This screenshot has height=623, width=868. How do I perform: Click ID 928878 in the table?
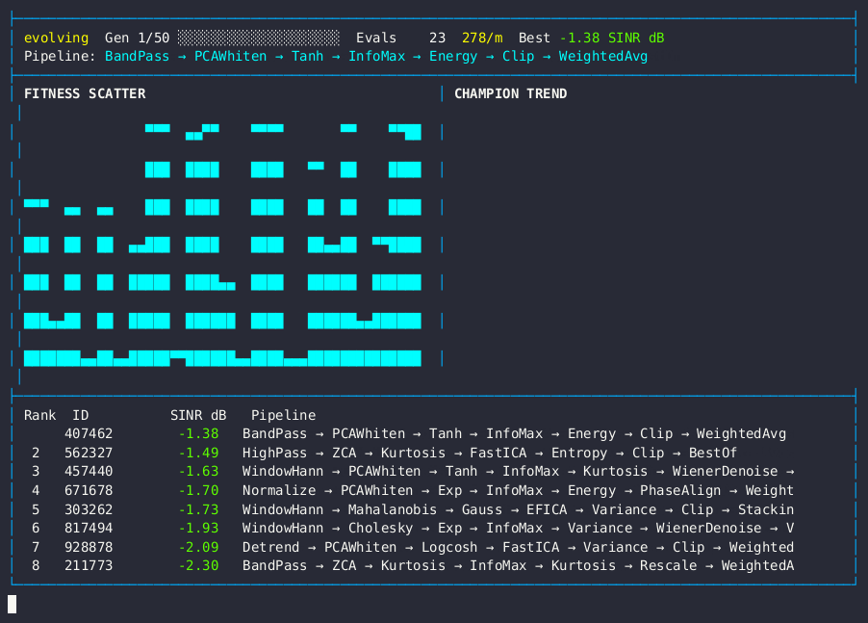point(89,547)
